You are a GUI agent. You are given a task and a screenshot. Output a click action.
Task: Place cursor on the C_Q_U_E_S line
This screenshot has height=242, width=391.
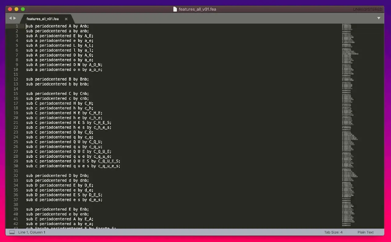pos(73,161)
